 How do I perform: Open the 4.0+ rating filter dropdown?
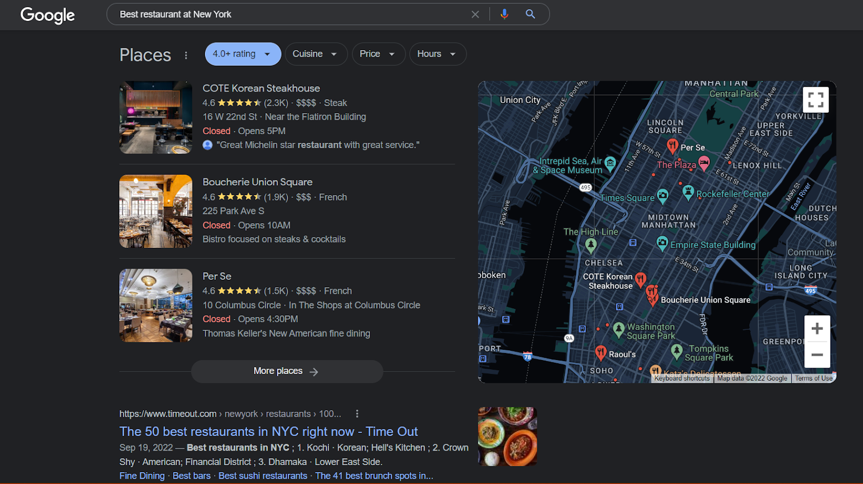(243, 54)
